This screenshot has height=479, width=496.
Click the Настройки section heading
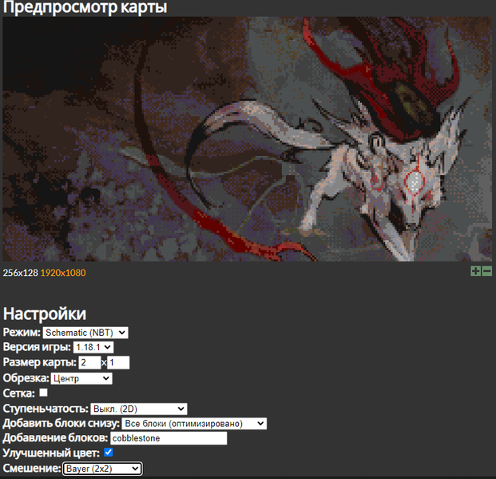(x=45, y=313)
